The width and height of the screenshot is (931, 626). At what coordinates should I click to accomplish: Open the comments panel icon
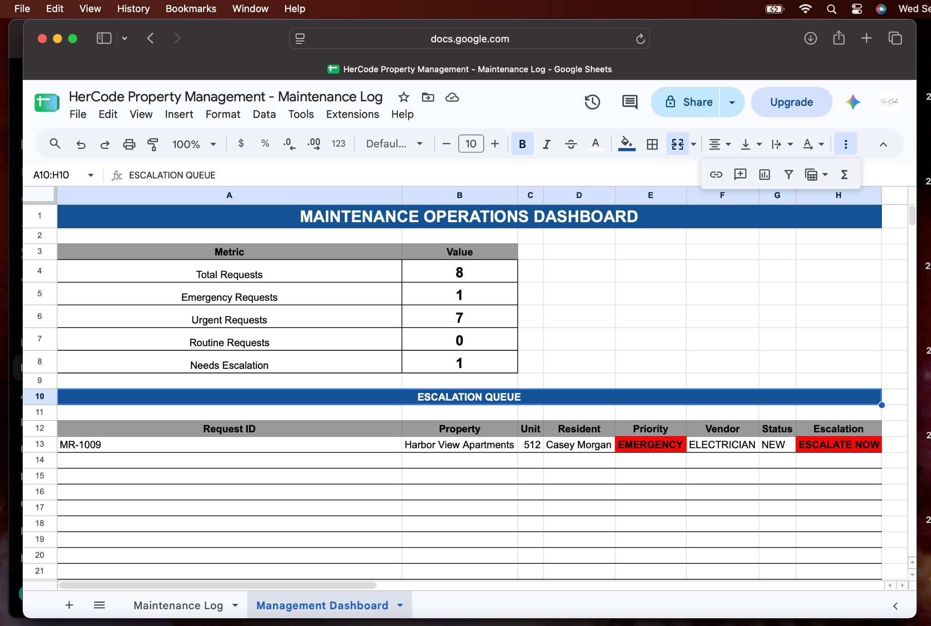[x=630, y=102]
